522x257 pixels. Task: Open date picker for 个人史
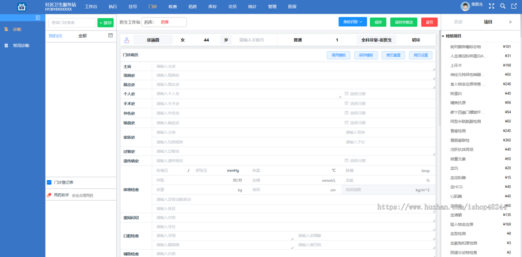coord(347,94)
